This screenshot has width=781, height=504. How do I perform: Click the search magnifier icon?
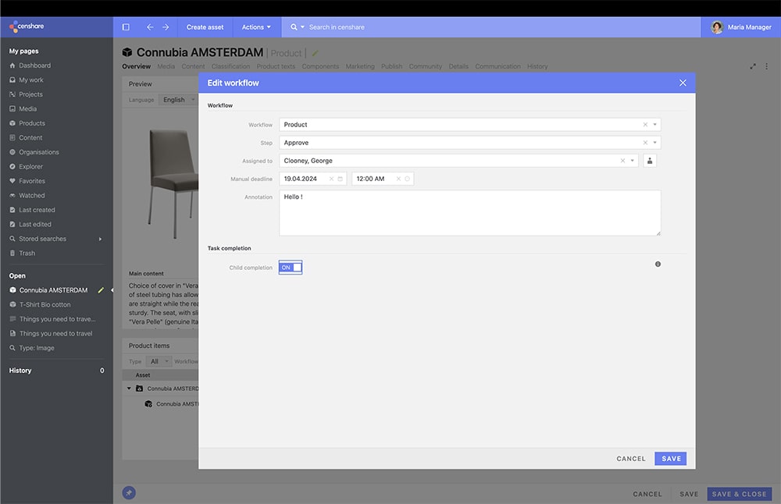294,27
